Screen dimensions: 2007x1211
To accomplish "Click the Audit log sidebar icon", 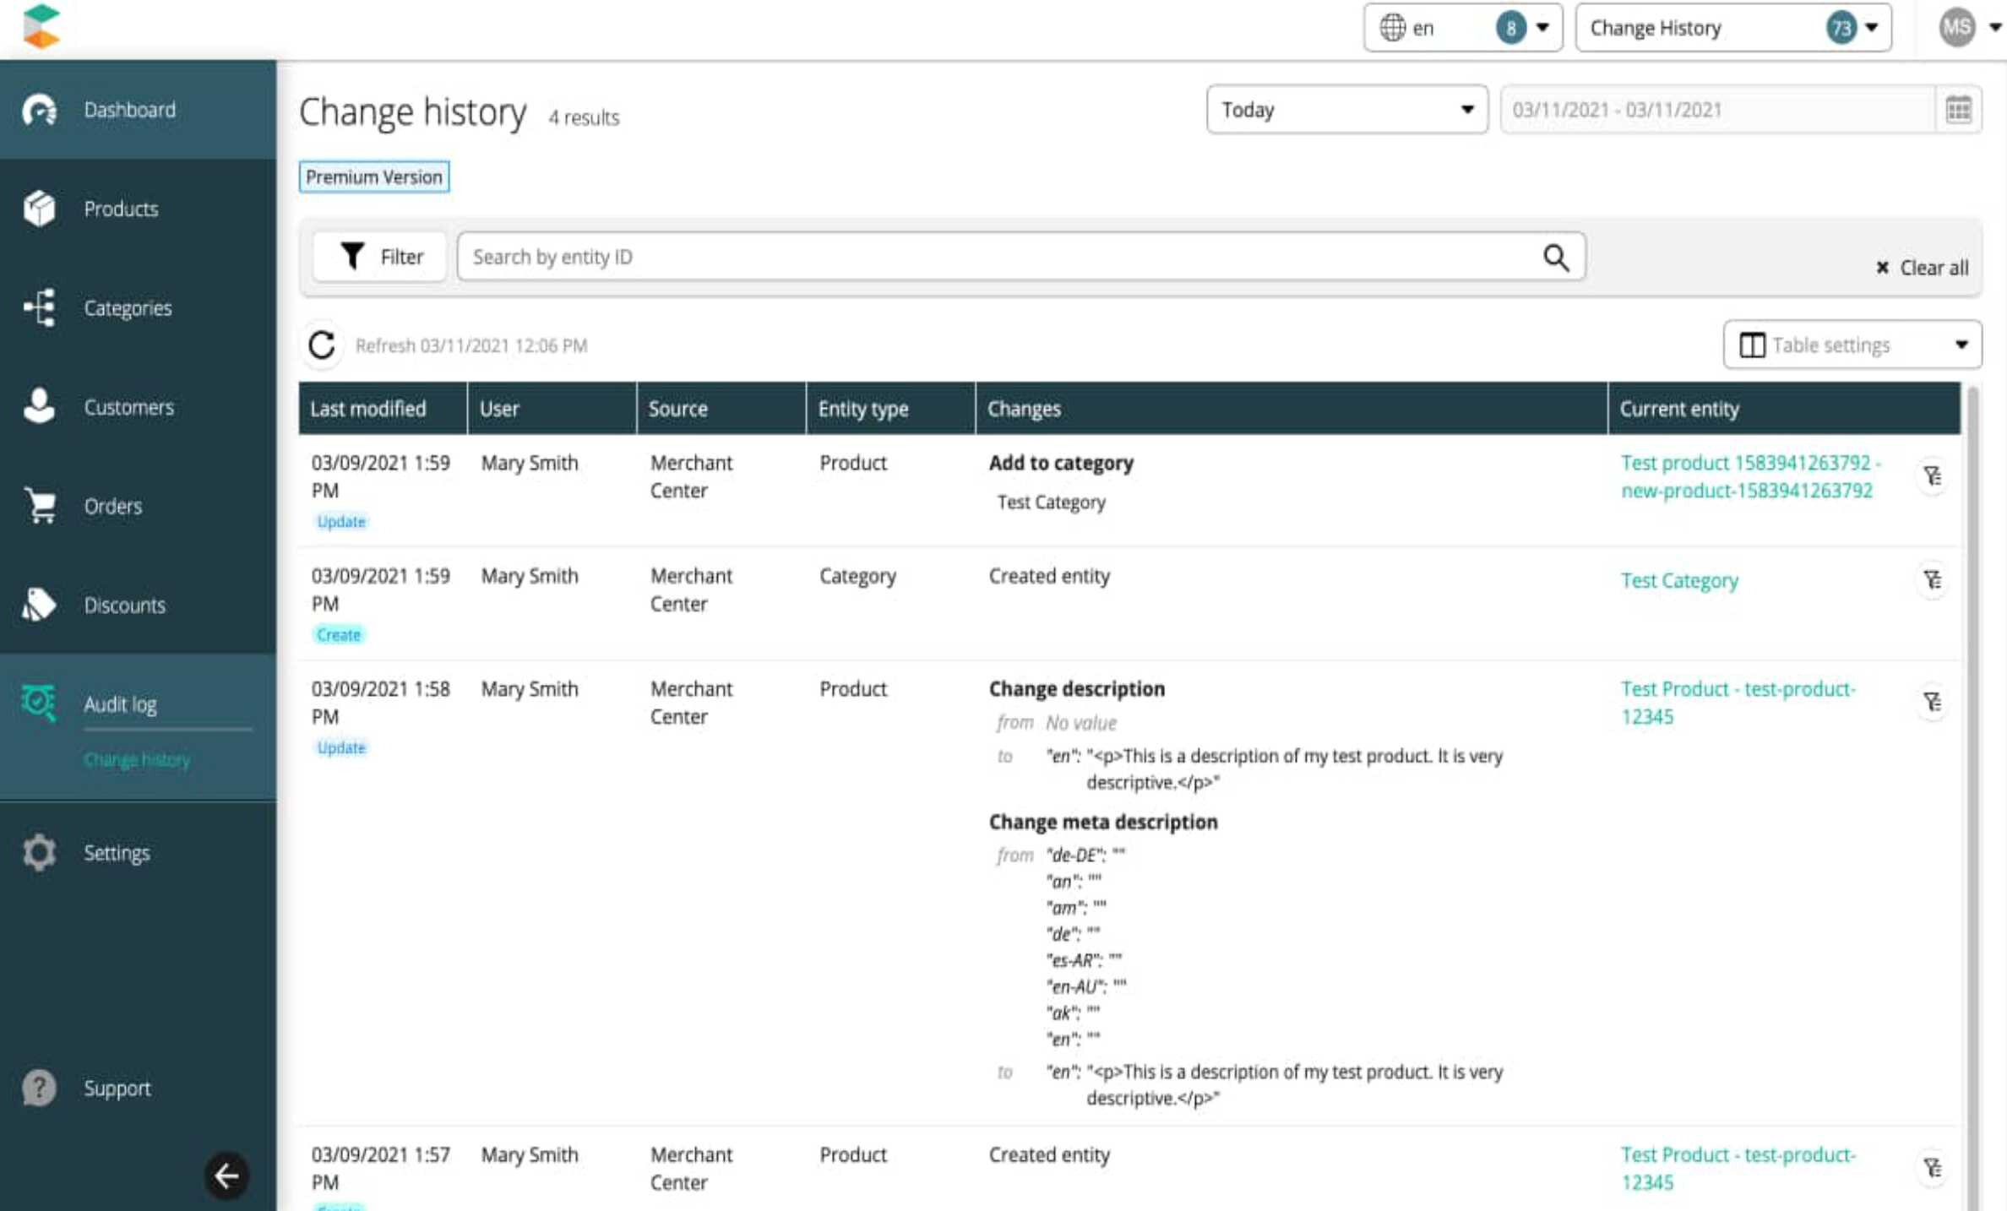I will [39, 703].
